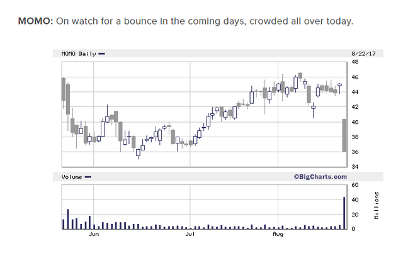403x253 pixels.
Task: Click the 48 price axis label
Action: tap(355, 62)
